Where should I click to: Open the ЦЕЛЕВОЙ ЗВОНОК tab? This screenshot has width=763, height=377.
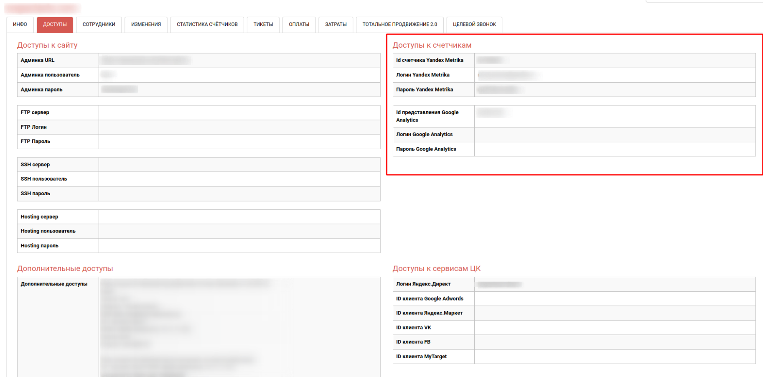[474, 25]
